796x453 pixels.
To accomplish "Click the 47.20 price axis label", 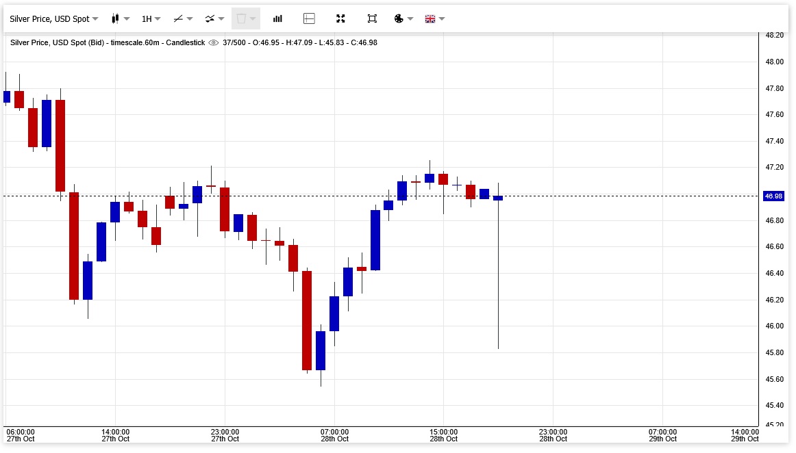I will click(774, 168).
